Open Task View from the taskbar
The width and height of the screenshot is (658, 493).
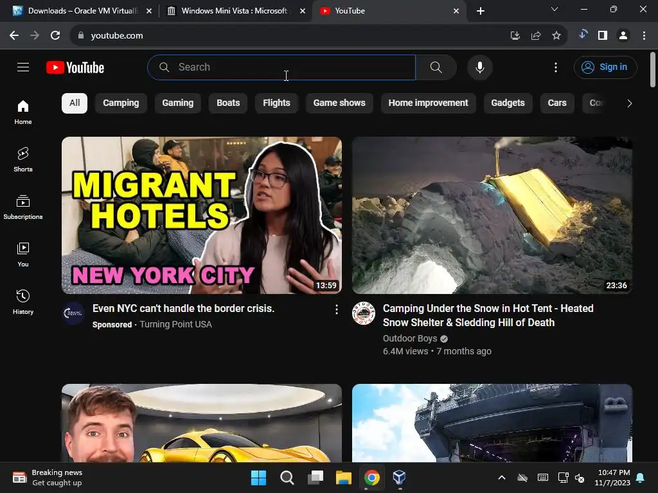(315, 478)
